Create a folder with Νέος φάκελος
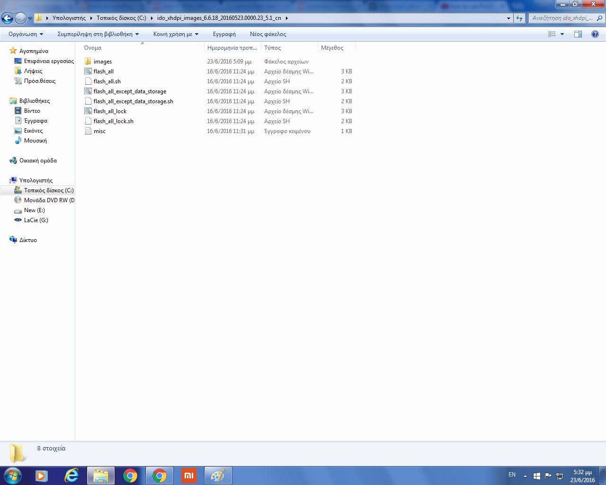 coord(267,34)
